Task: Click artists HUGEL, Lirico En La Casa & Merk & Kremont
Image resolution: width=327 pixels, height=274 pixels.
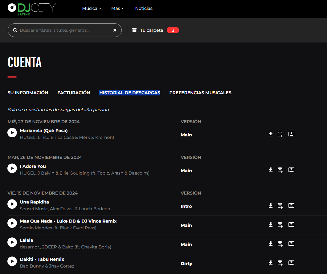Action: click(x=67, y=138)
